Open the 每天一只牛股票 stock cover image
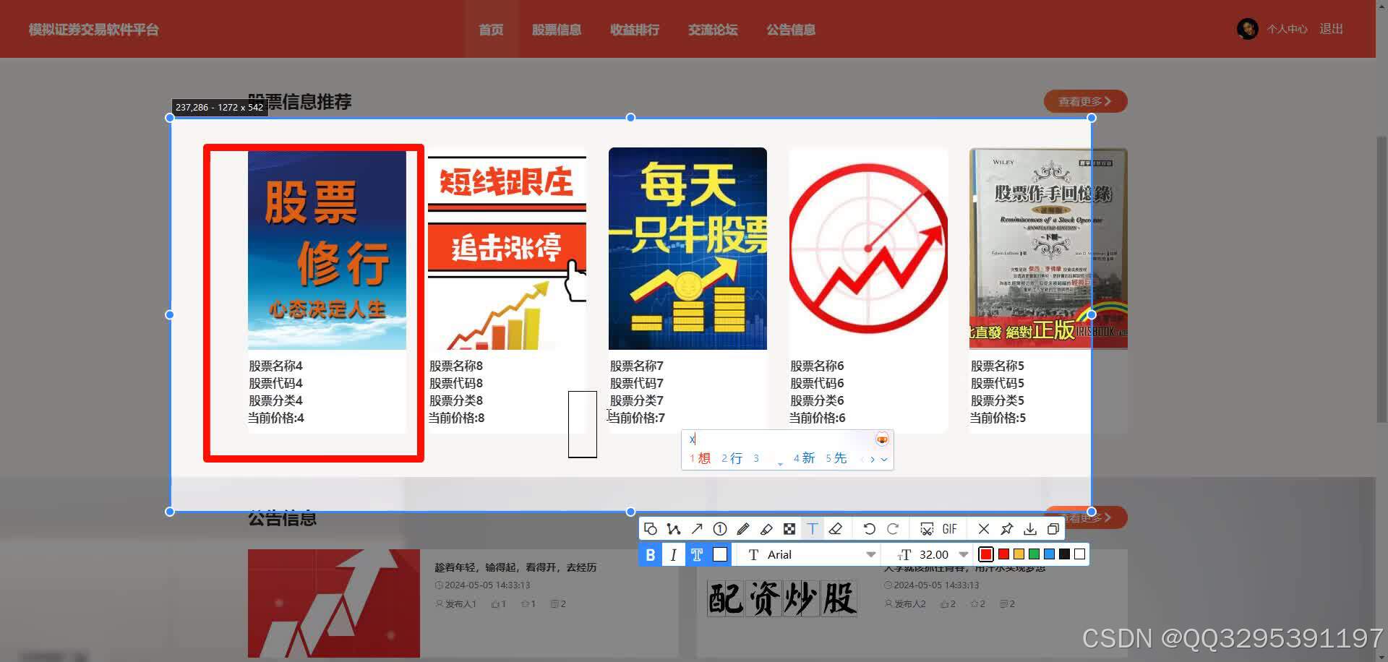This screenshot has width=1388, height=662. pyautogui.click(x=687, y=249)
